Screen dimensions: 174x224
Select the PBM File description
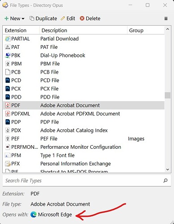tap(50, 64)
